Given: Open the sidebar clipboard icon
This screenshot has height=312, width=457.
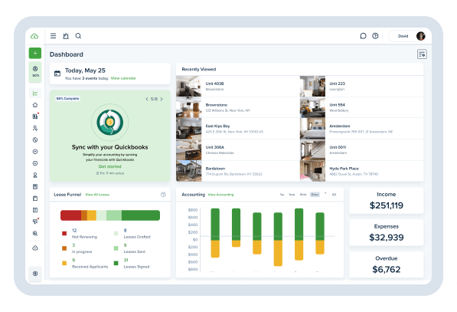Looking at the screenshot, I should click(35, 199).
